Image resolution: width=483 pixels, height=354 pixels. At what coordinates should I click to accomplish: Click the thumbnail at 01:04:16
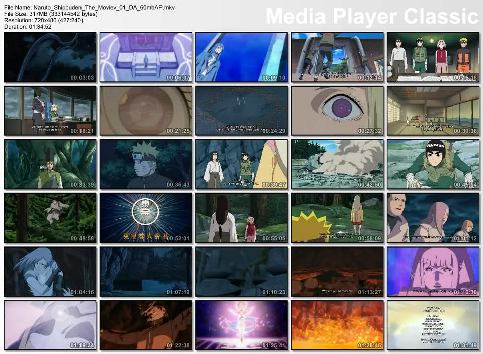(x=50, y=271)
